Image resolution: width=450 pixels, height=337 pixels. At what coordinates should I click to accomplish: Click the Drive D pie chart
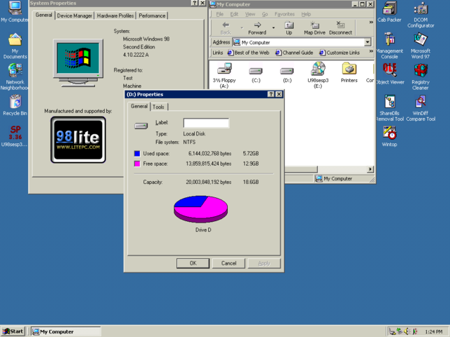200,209
